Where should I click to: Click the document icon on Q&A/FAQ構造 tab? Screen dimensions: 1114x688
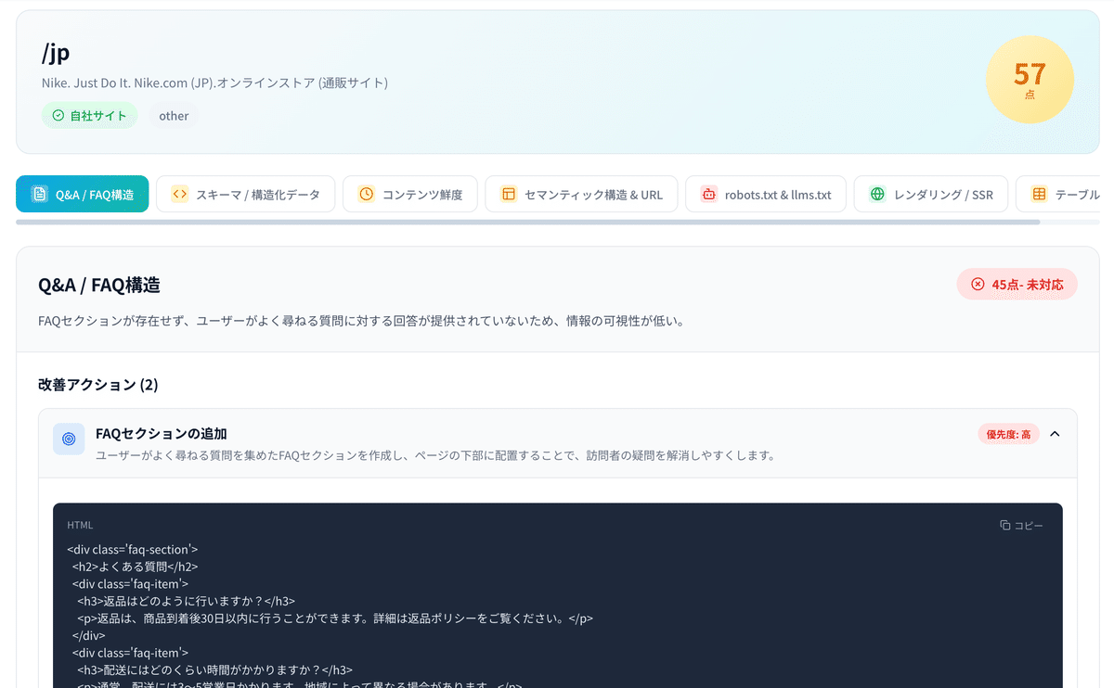(38, 194)
